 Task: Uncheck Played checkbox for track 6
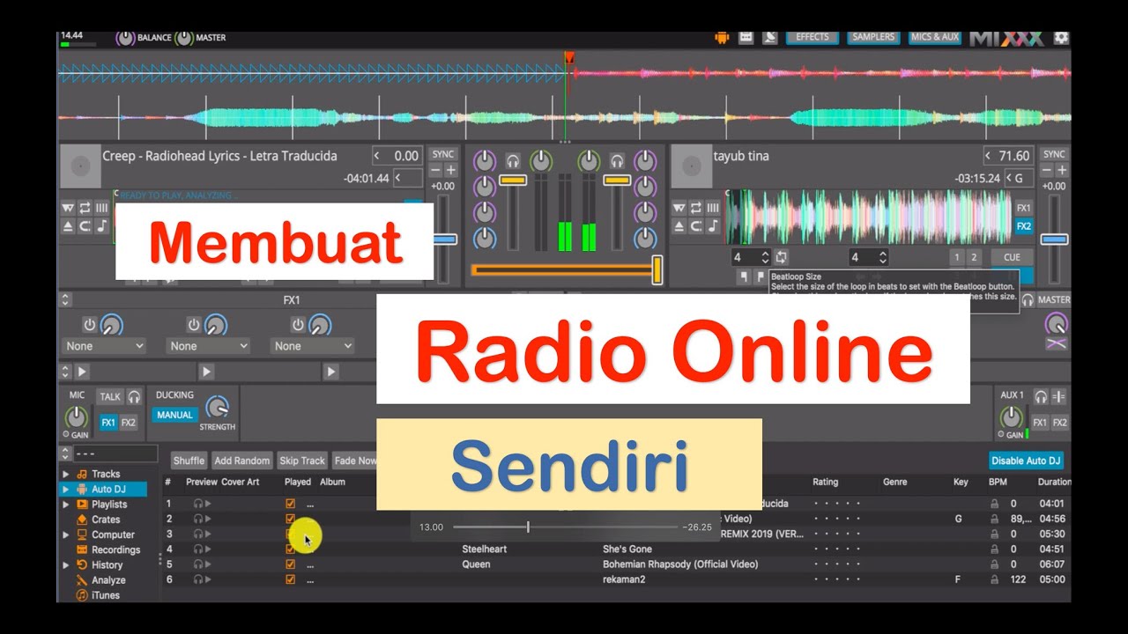[x=290, y=579]
